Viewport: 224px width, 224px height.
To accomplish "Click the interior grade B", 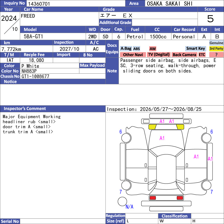I will [217, 37].
